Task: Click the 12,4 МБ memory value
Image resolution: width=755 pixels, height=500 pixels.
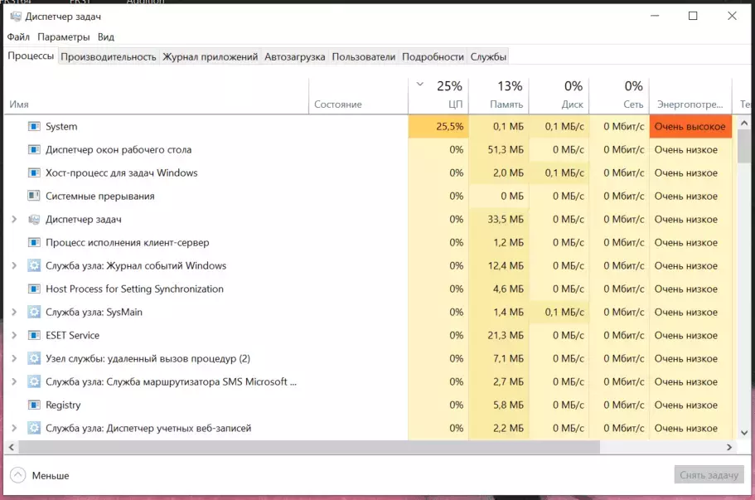Action: 506,265
